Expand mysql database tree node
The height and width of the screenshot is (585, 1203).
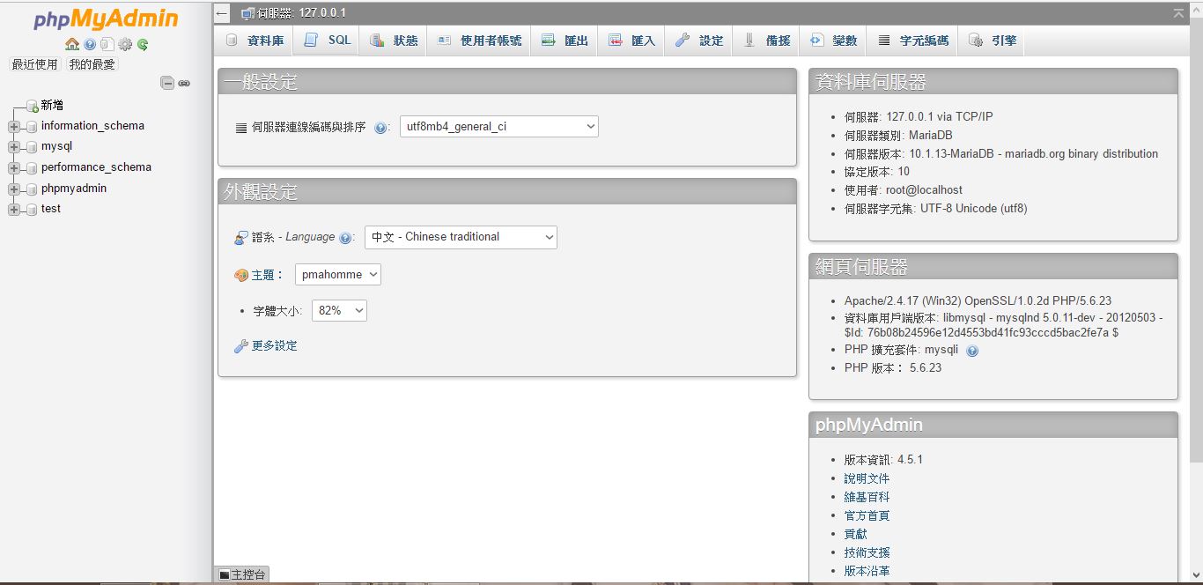click(13, 147)
